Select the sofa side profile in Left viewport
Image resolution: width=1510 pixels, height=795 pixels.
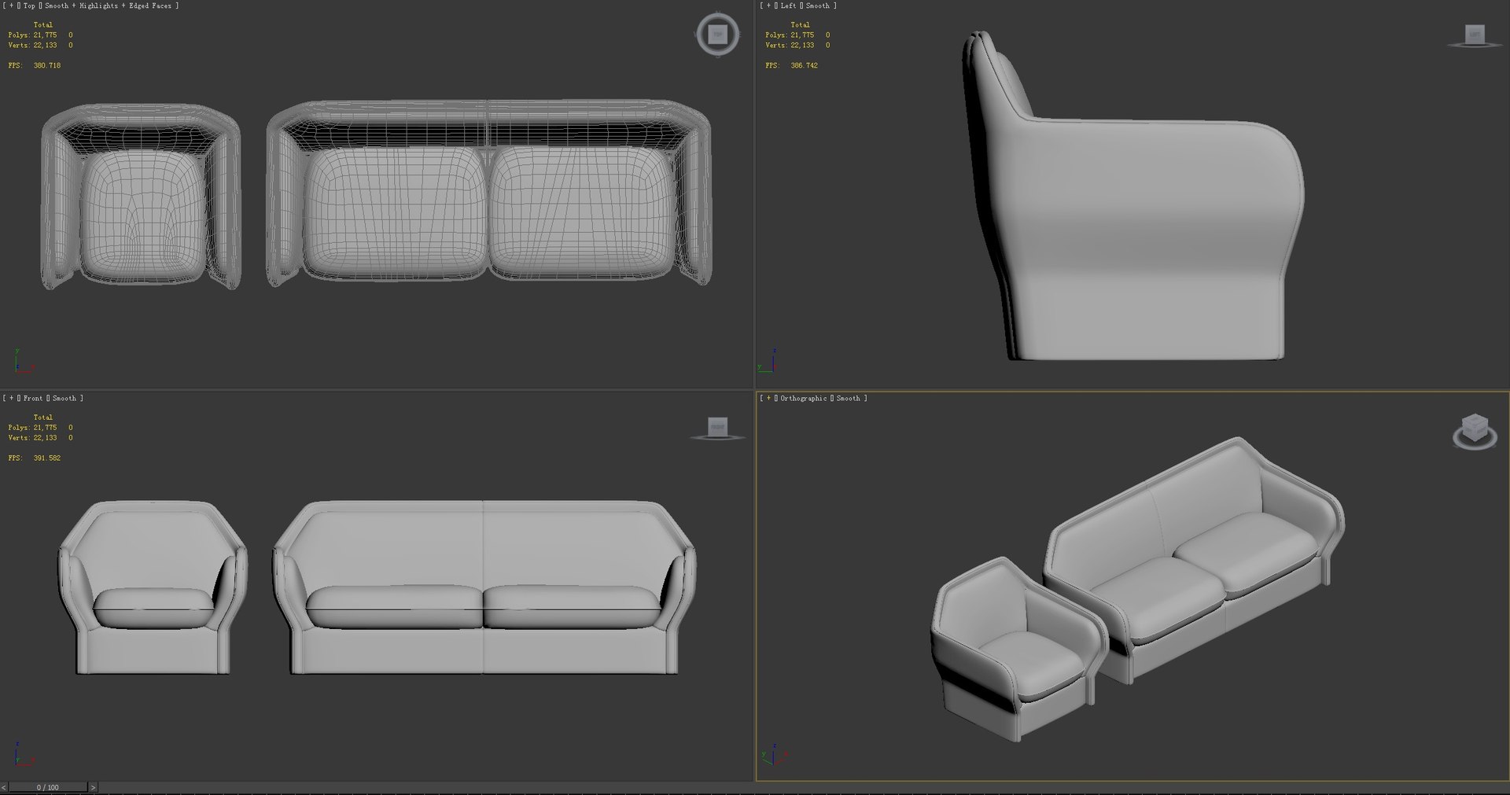[x=1132, y=197]
